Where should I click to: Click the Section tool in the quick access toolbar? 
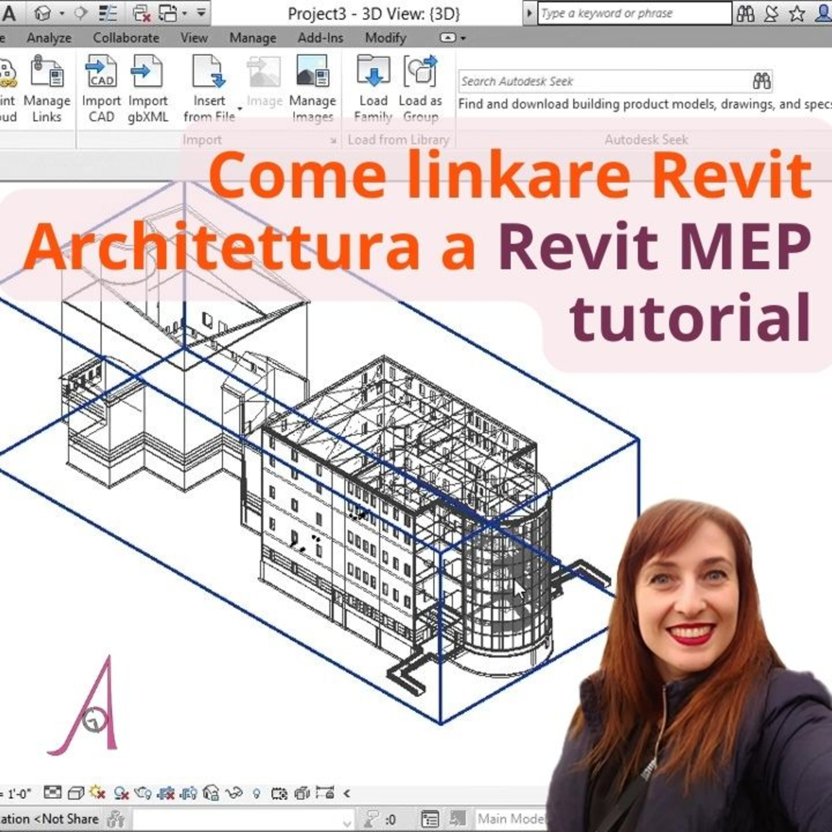(80, 14)
